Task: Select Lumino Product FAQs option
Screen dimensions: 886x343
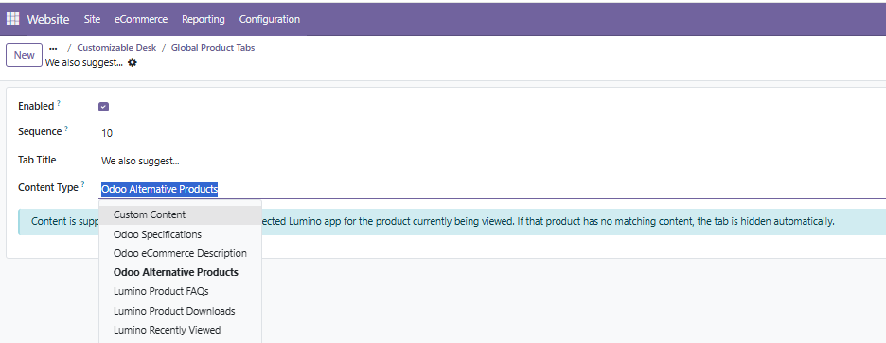Action: point(180,292)
